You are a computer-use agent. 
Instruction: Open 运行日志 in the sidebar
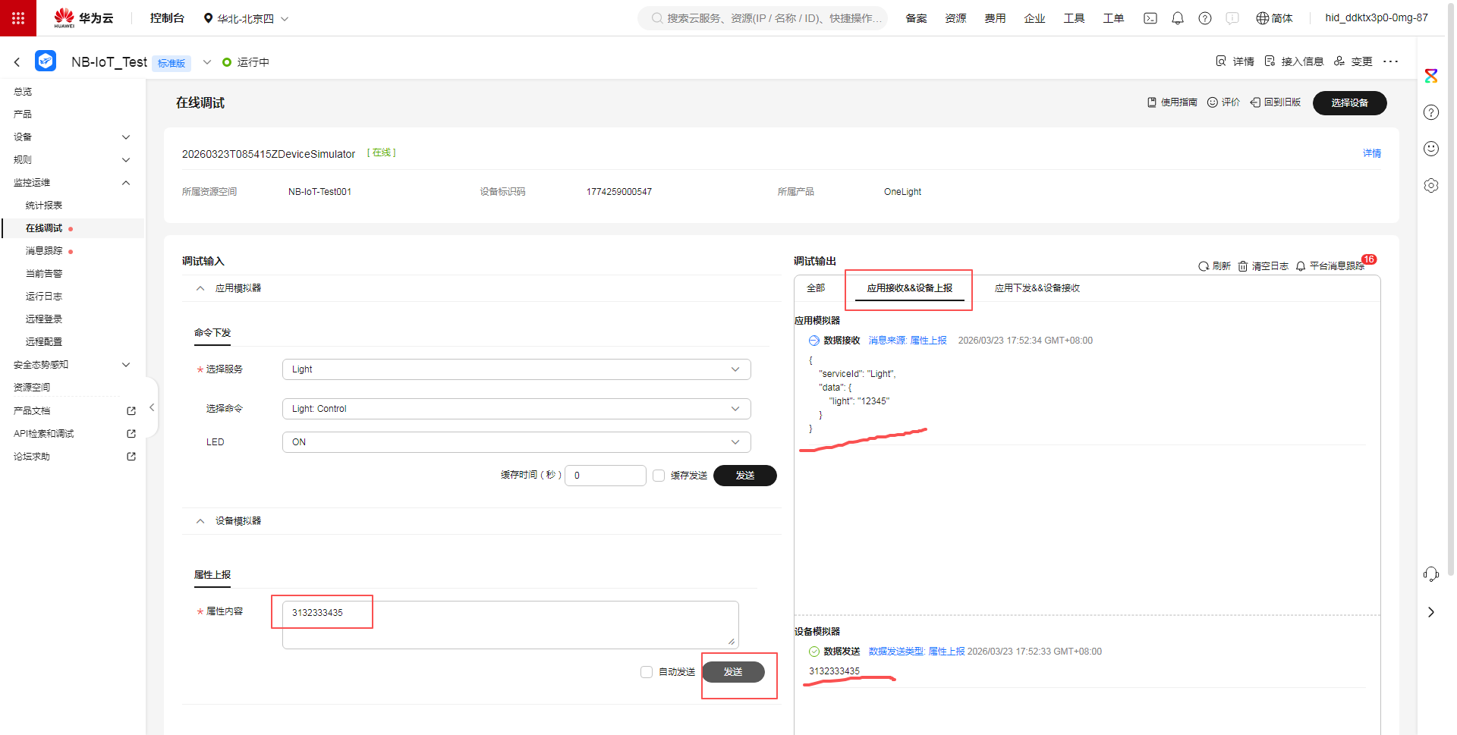click(44, 297)
